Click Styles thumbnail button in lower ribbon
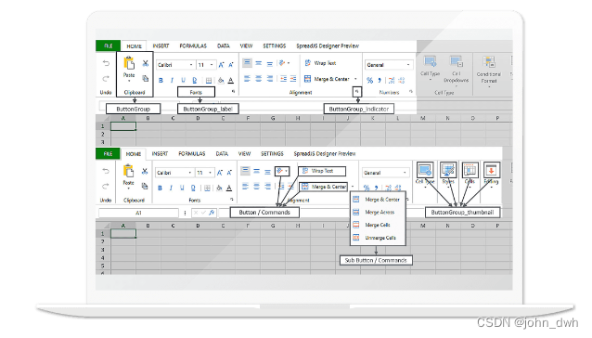Viewport: 592px width, 338px height. (448, 170)
